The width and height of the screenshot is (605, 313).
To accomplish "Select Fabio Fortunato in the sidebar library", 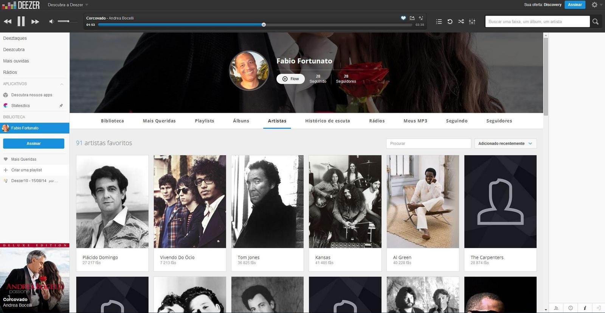I will click(x=34, y=128).
